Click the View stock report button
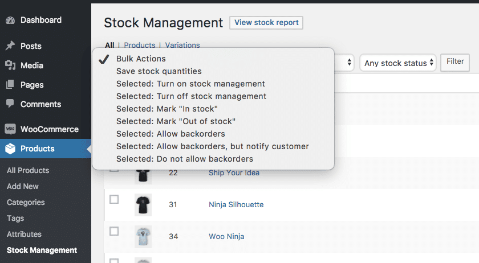The width and height of the screenshot is (479, 263). point(266,23)
